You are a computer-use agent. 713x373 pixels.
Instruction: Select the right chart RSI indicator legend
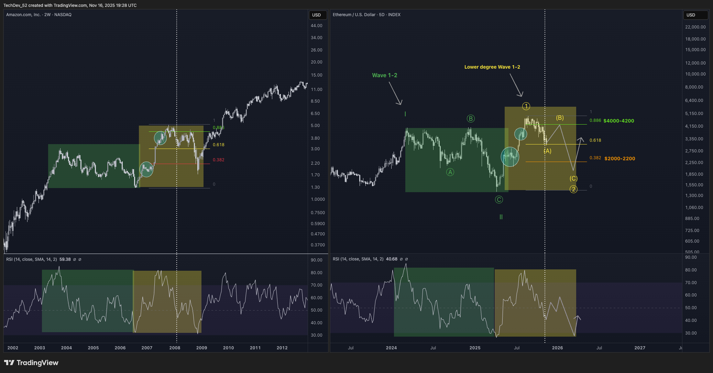tap(358, 259)
